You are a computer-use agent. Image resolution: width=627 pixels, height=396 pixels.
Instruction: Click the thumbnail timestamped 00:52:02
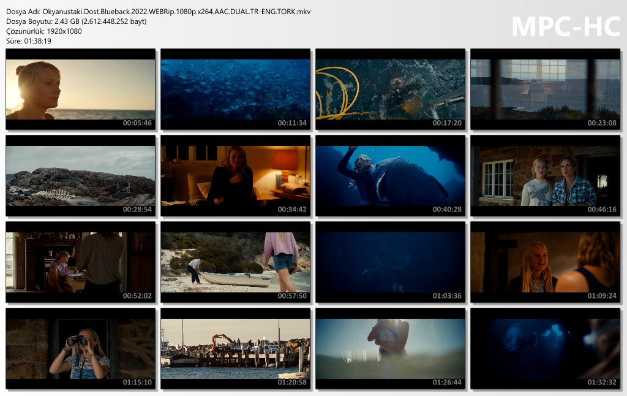(80, 262)
